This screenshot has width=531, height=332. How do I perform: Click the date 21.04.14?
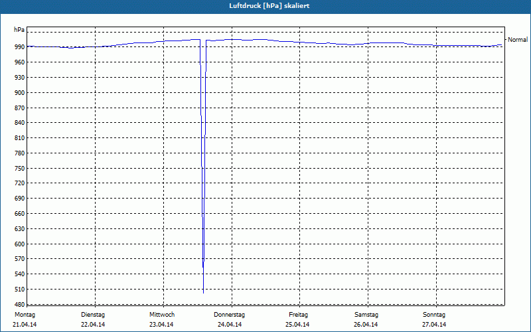tap(25, 325)
